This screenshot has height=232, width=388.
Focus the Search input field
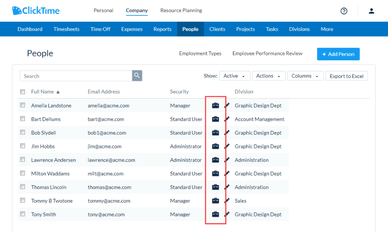[x=76, y=76]
